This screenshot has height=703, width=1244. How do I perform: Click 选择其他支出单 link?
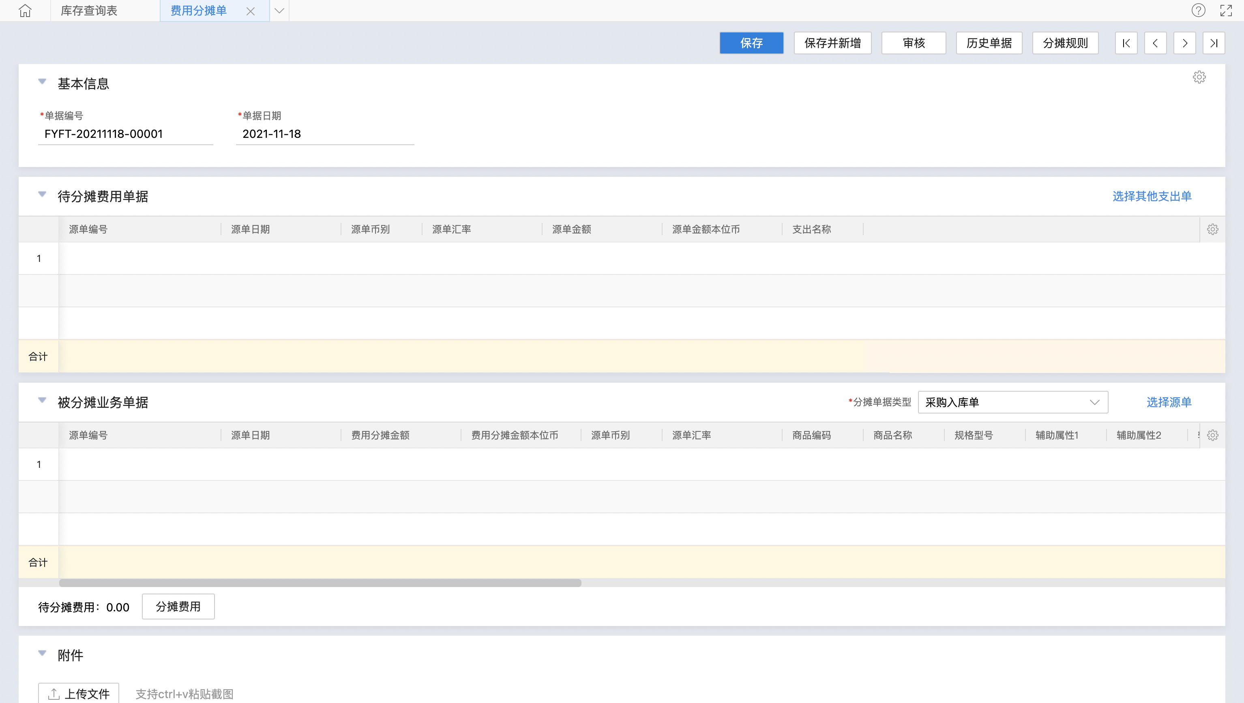pyautogui.click(x=1152, y=197)
